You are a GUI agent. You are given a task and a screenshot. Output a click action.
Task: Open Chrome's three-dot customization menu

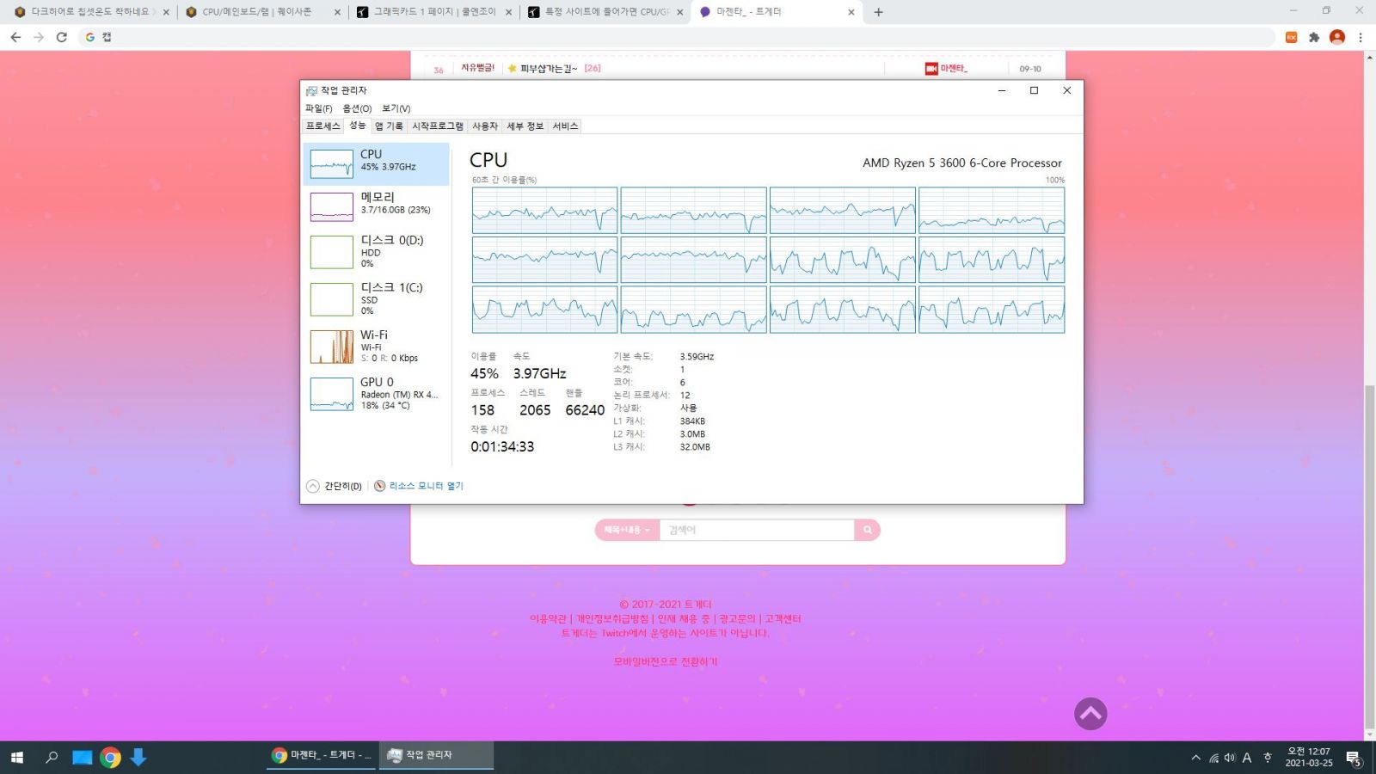point(1360,37)
